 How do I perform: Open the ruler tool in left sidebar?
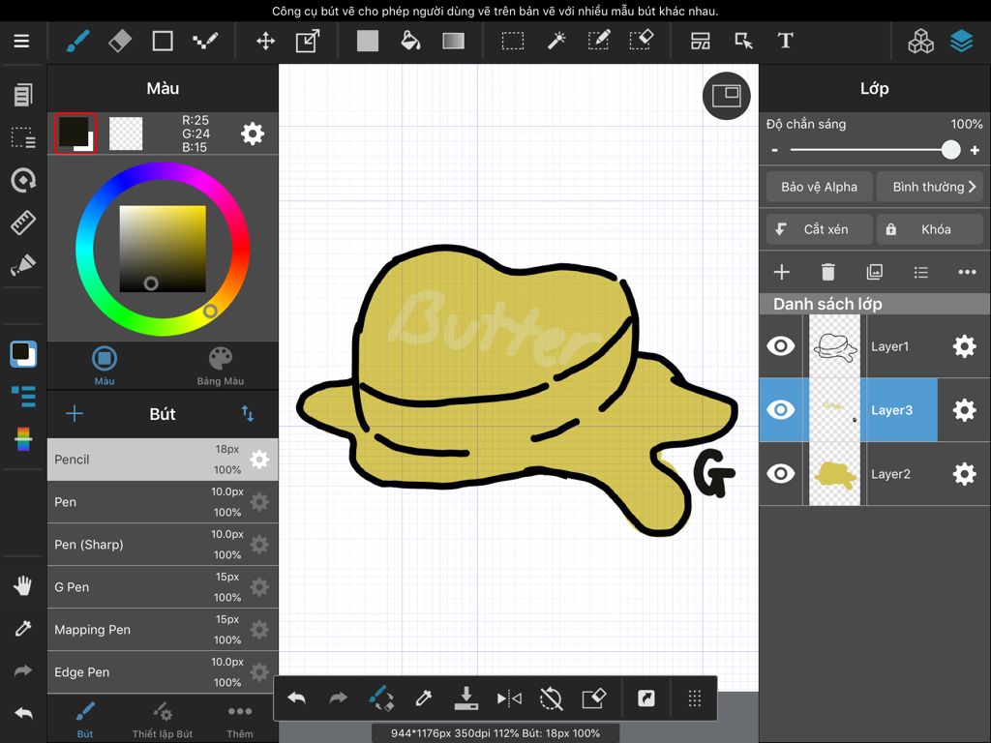tap(23, 223)
